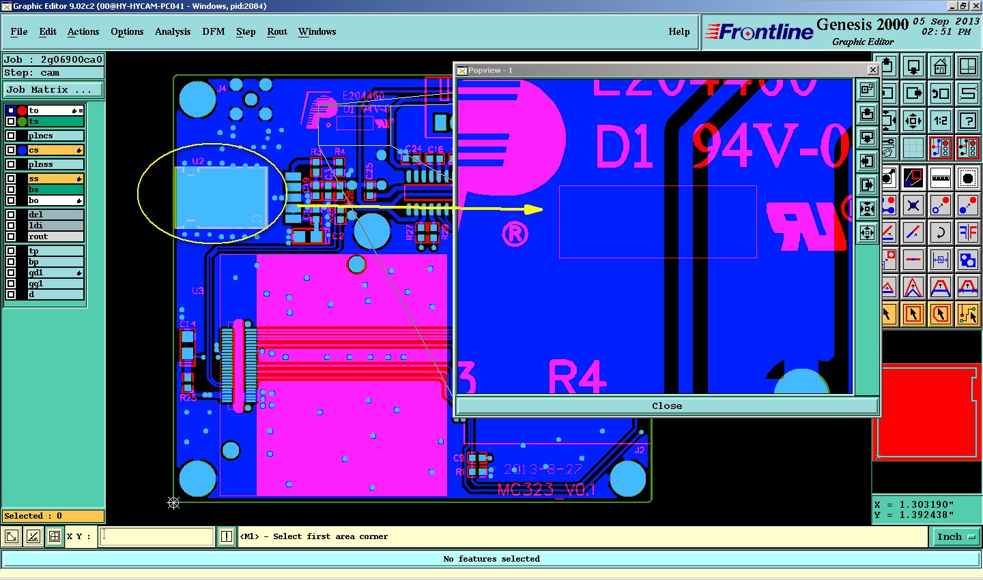Open the Edit menu
This screenshot has height=580, width=983.
pos(48,31)
